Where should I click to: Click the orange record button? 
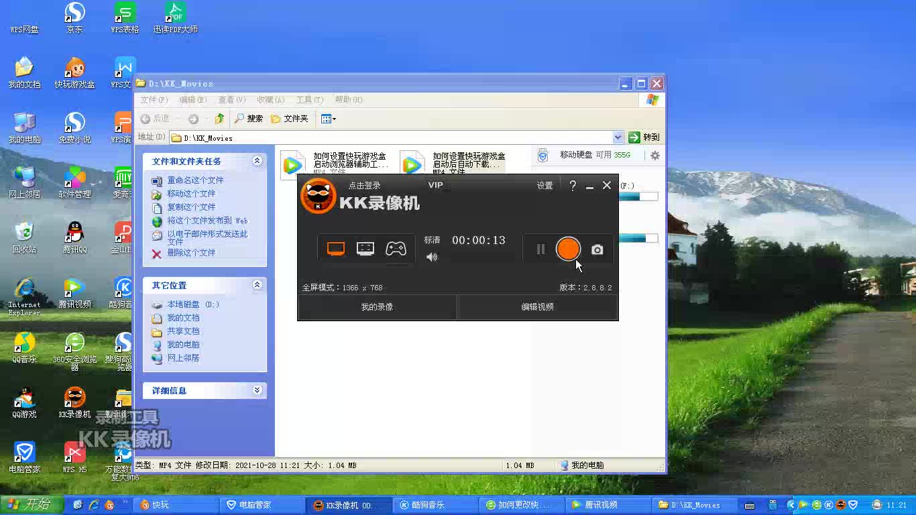click(x=568, y=249)
